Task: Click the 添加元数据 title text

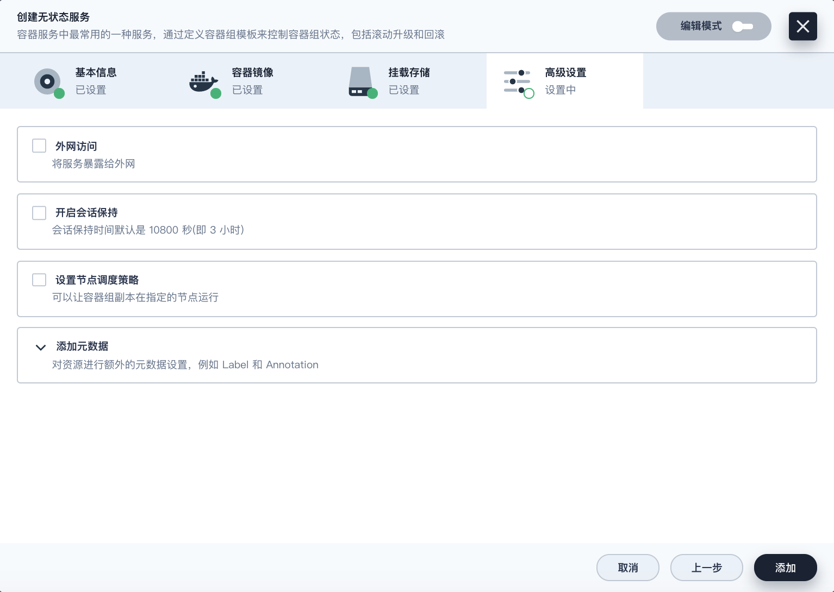Action: click(x=82, y=346)
